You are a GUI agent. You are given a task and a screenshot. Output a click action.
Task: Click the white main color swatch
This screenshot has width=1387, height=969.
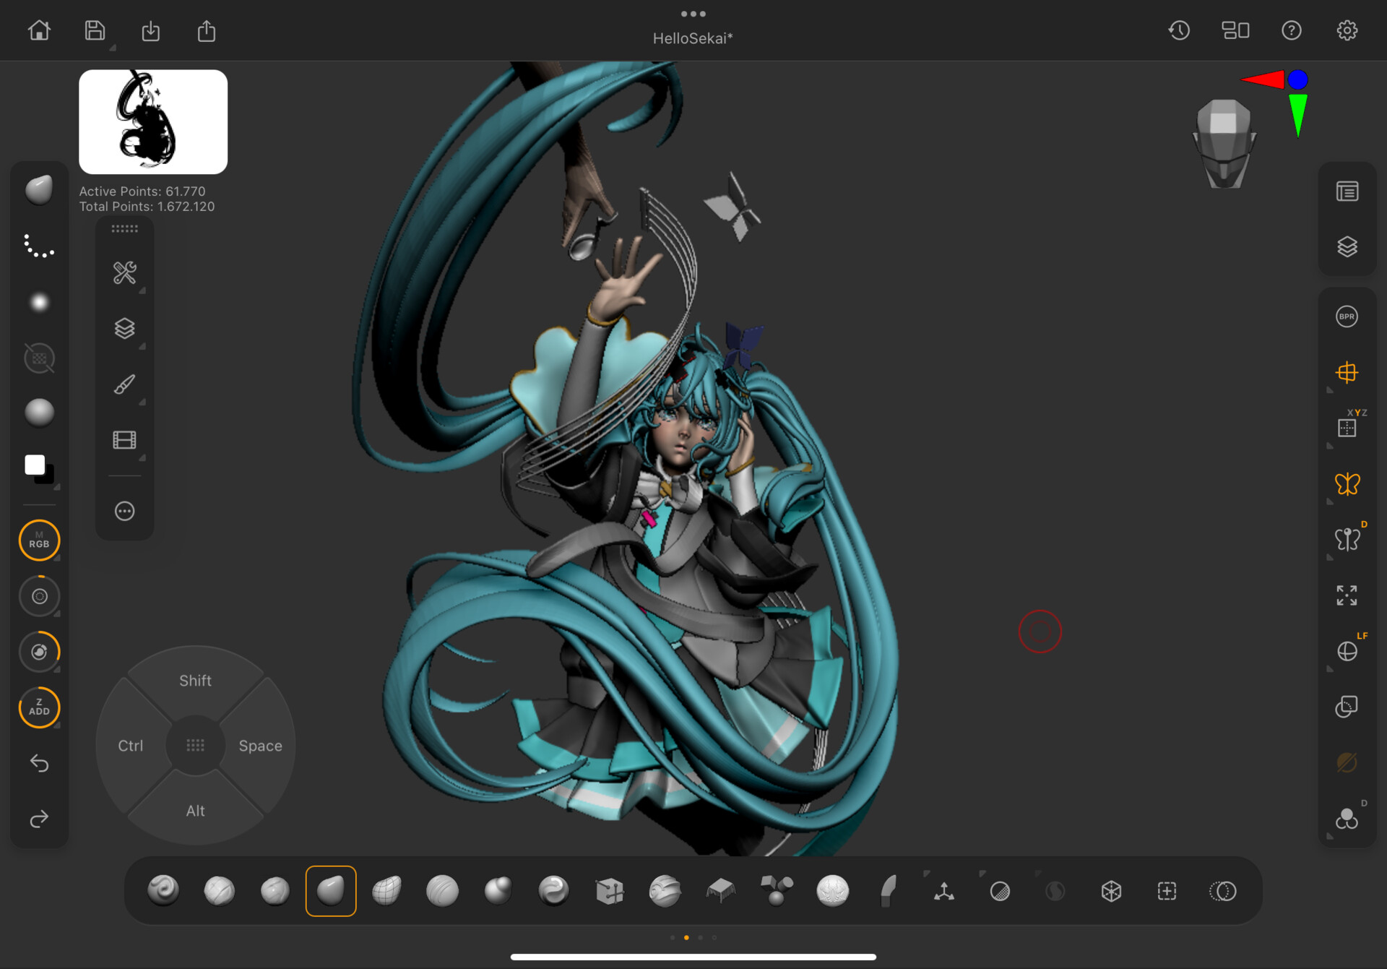tap(34, 465)
